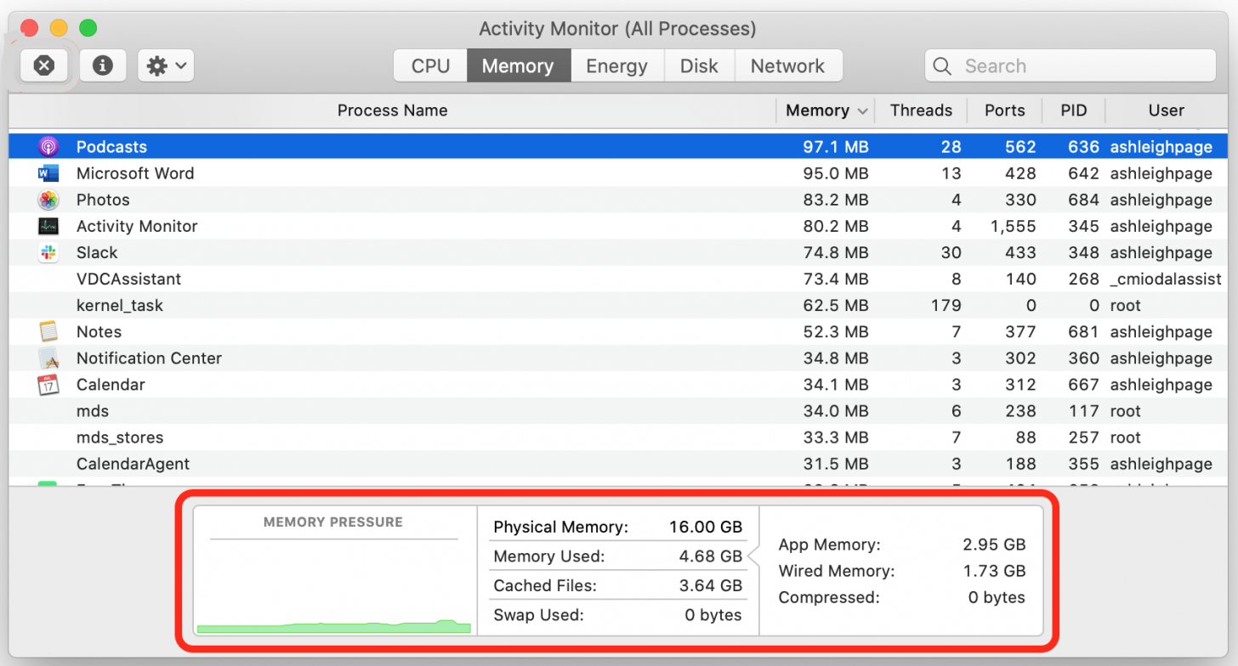Click the Physical Memory 16.00 GB value
1238x666 pixels.
coord(706,527)
